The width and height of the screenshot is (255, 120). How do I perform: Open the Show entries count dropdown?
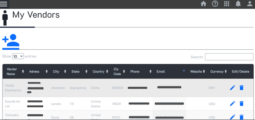18,56
